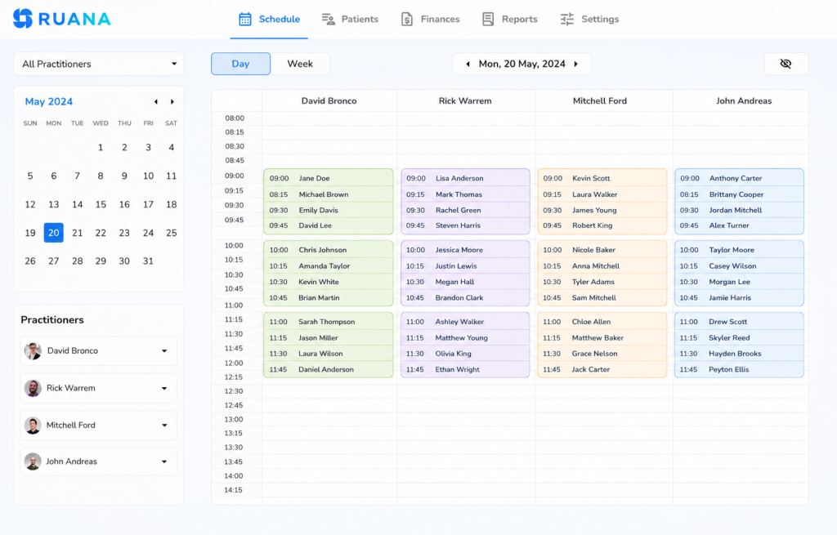Click John Andreas's avatar photo
This screenshot has height=535, width=837.
(33, 461)
